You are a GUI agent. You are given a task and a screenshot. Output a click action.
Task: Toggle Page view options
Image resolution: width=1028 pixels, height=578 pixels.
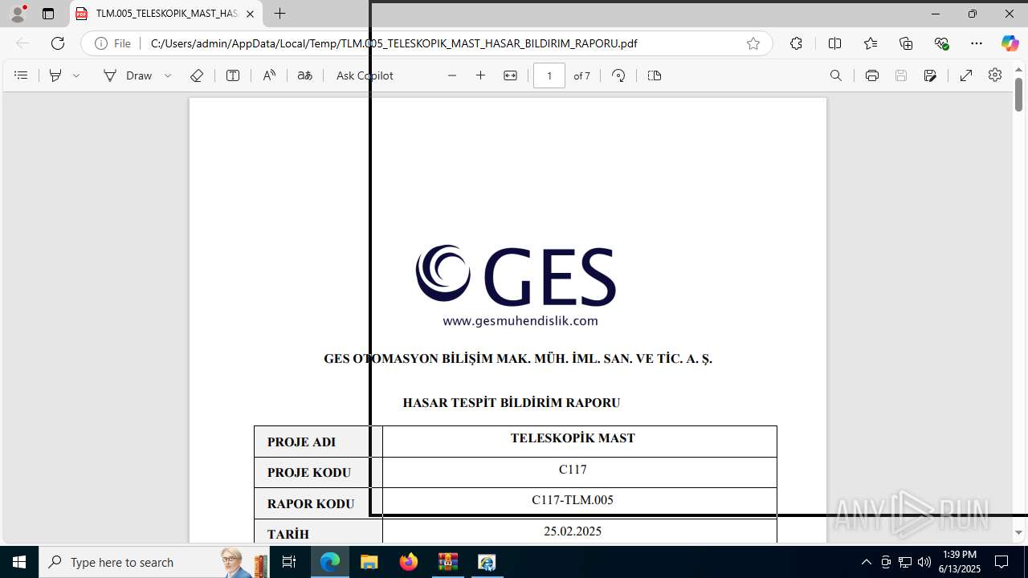click(655, 75)
